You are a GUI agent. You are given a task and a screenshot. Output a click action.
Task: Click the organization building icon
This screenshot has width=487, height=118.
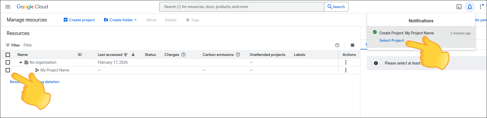tap(26, 62)
